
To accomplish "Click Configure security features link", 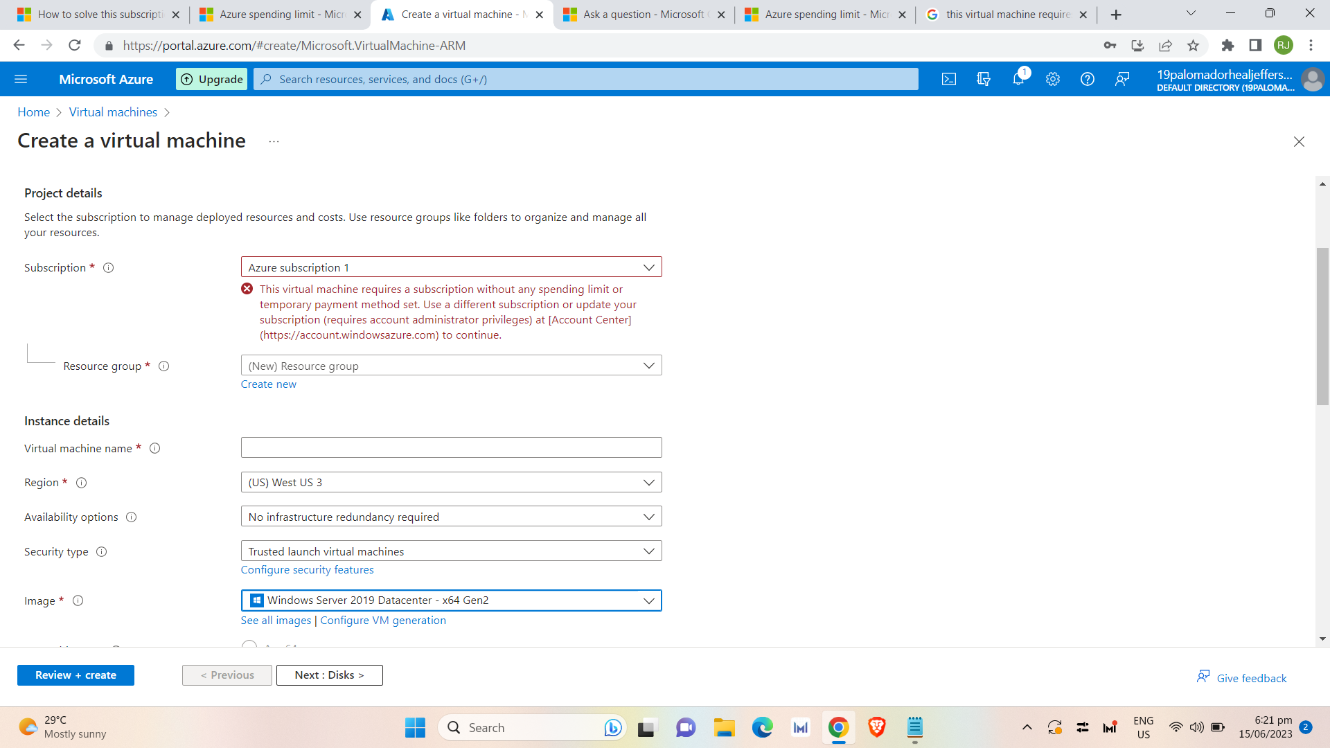I will coord(307,570).
